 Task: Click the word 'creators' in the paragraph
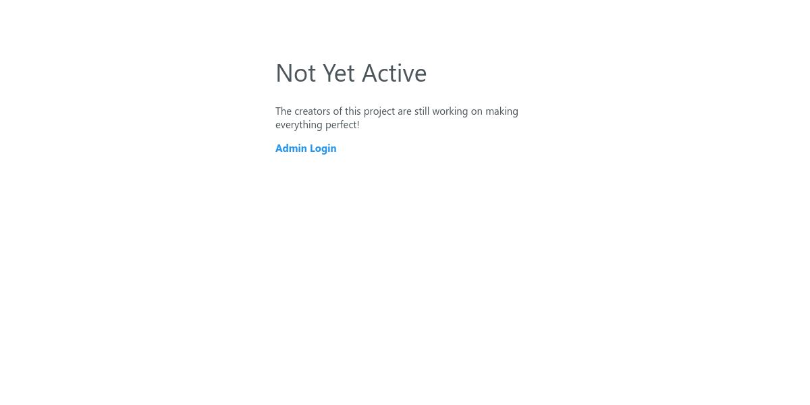pyautogui.click(x=313, y=111)
